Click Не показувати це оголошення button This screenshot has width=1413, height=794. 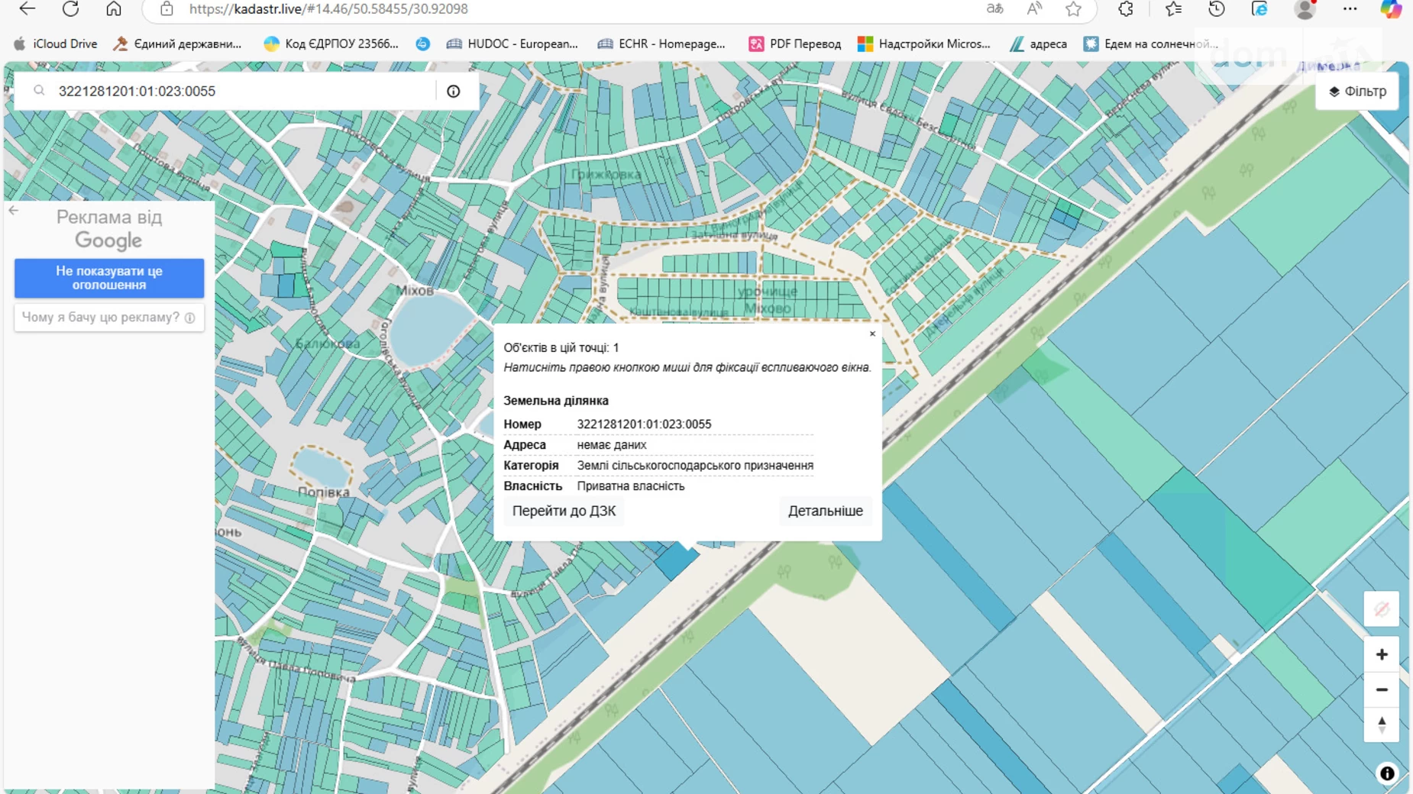coord(109,278)
